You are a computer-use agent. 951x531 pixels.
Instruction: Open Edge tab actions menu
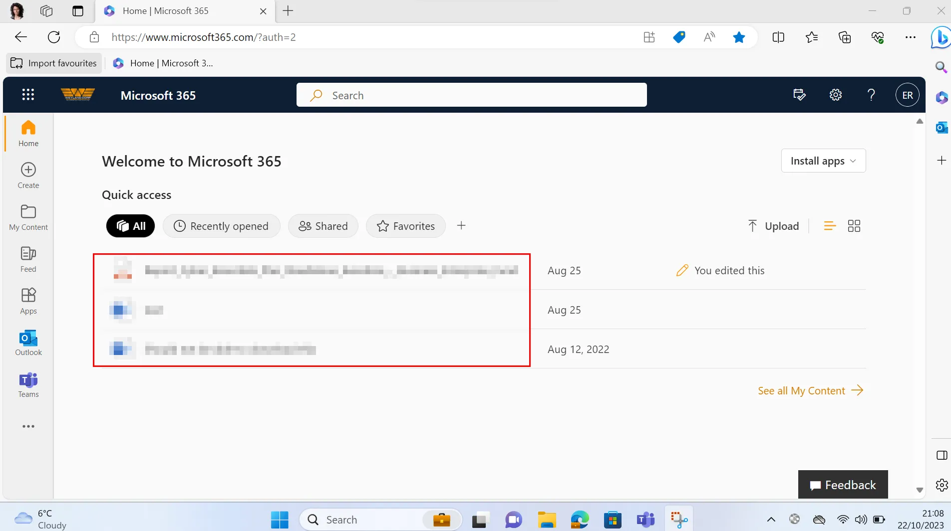pyautogui.click(x=78, y=10)
